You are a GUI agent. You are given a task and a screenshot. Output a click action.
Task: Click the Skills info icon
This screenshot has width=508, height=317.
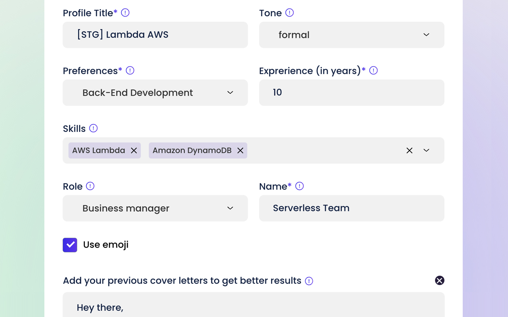pos(93,128)
